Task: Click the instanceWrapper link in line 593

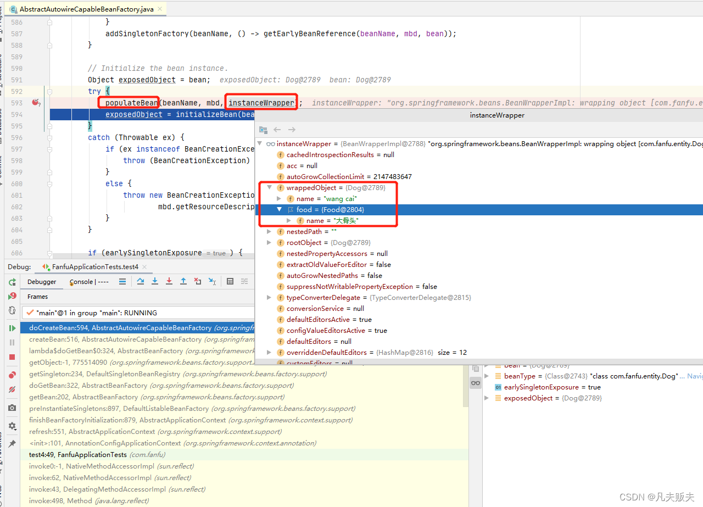Action: pos(261,103)
